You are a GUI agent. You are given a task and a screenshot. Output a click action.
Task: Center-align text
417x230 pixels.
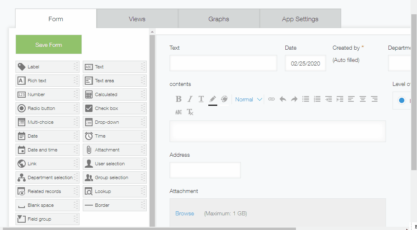[x=362, y=99]
